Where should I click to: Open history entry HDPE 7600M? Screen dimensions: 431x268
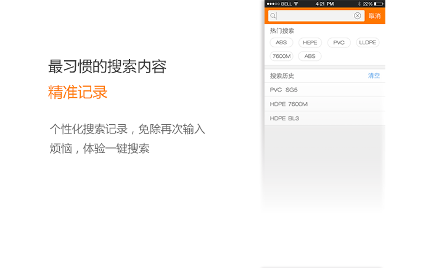point(324,104)
